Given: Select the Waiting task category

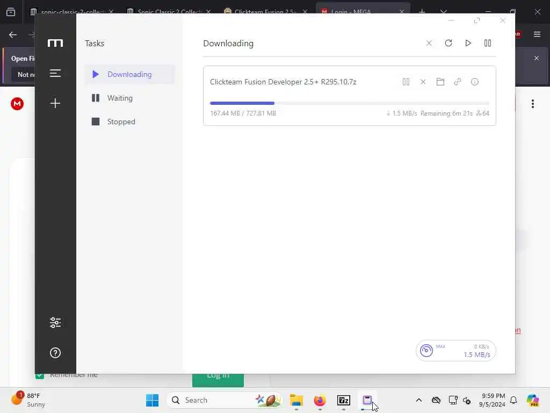Looking at the screenshot, I should point(129,98).
